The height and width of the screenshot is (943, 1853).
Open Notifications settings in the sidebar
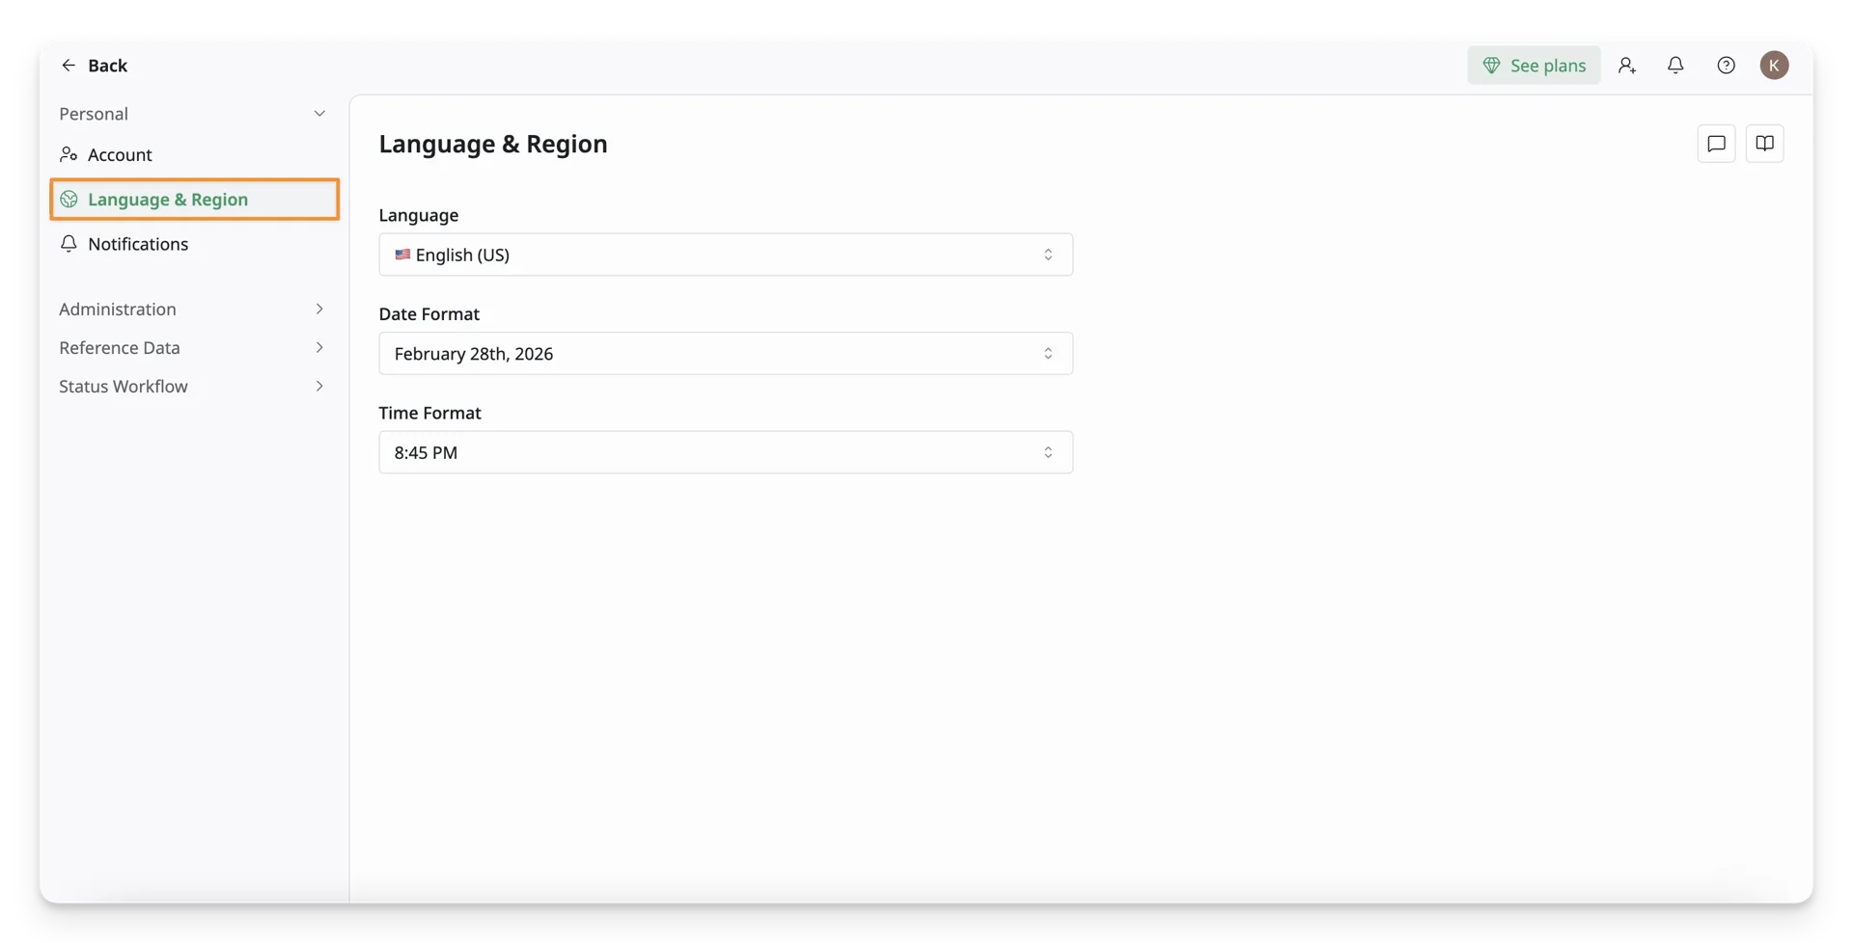pyautogui.click(x=193, y=244)
